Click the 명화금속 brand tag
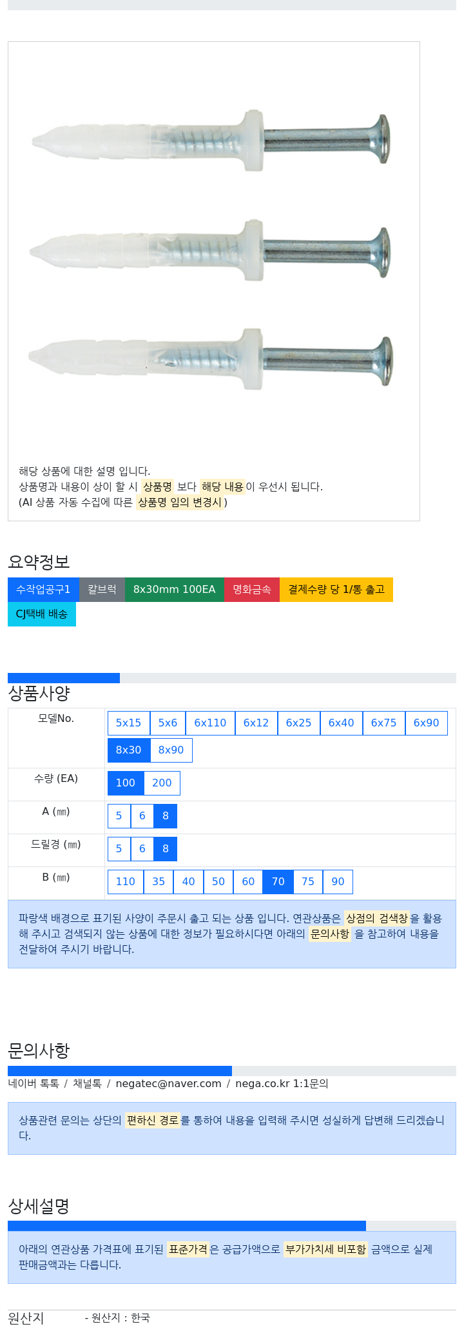 [x=252, y=590]
